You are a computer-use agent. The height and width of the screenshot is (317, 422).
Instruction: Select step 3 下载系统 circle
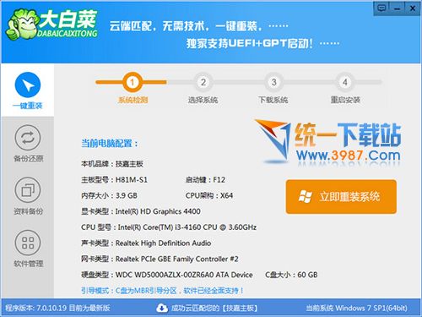pyautogui.click(x=273, y=82)
